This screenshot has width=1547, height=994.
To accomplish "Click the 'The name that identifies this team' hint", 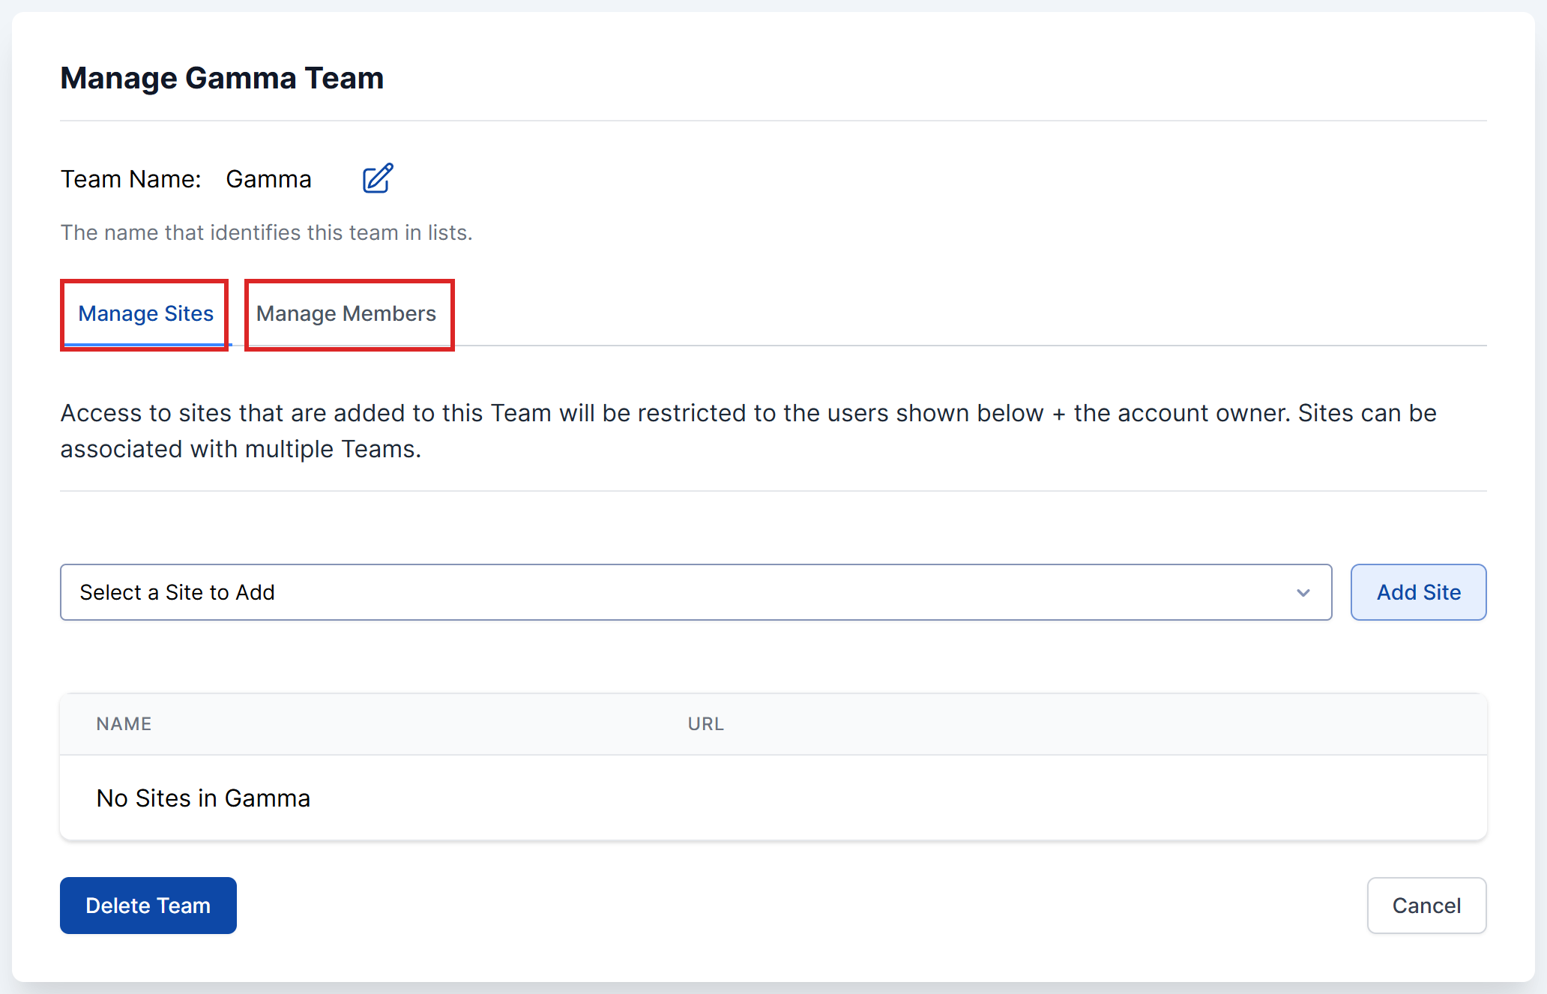I will coord(266,233).
